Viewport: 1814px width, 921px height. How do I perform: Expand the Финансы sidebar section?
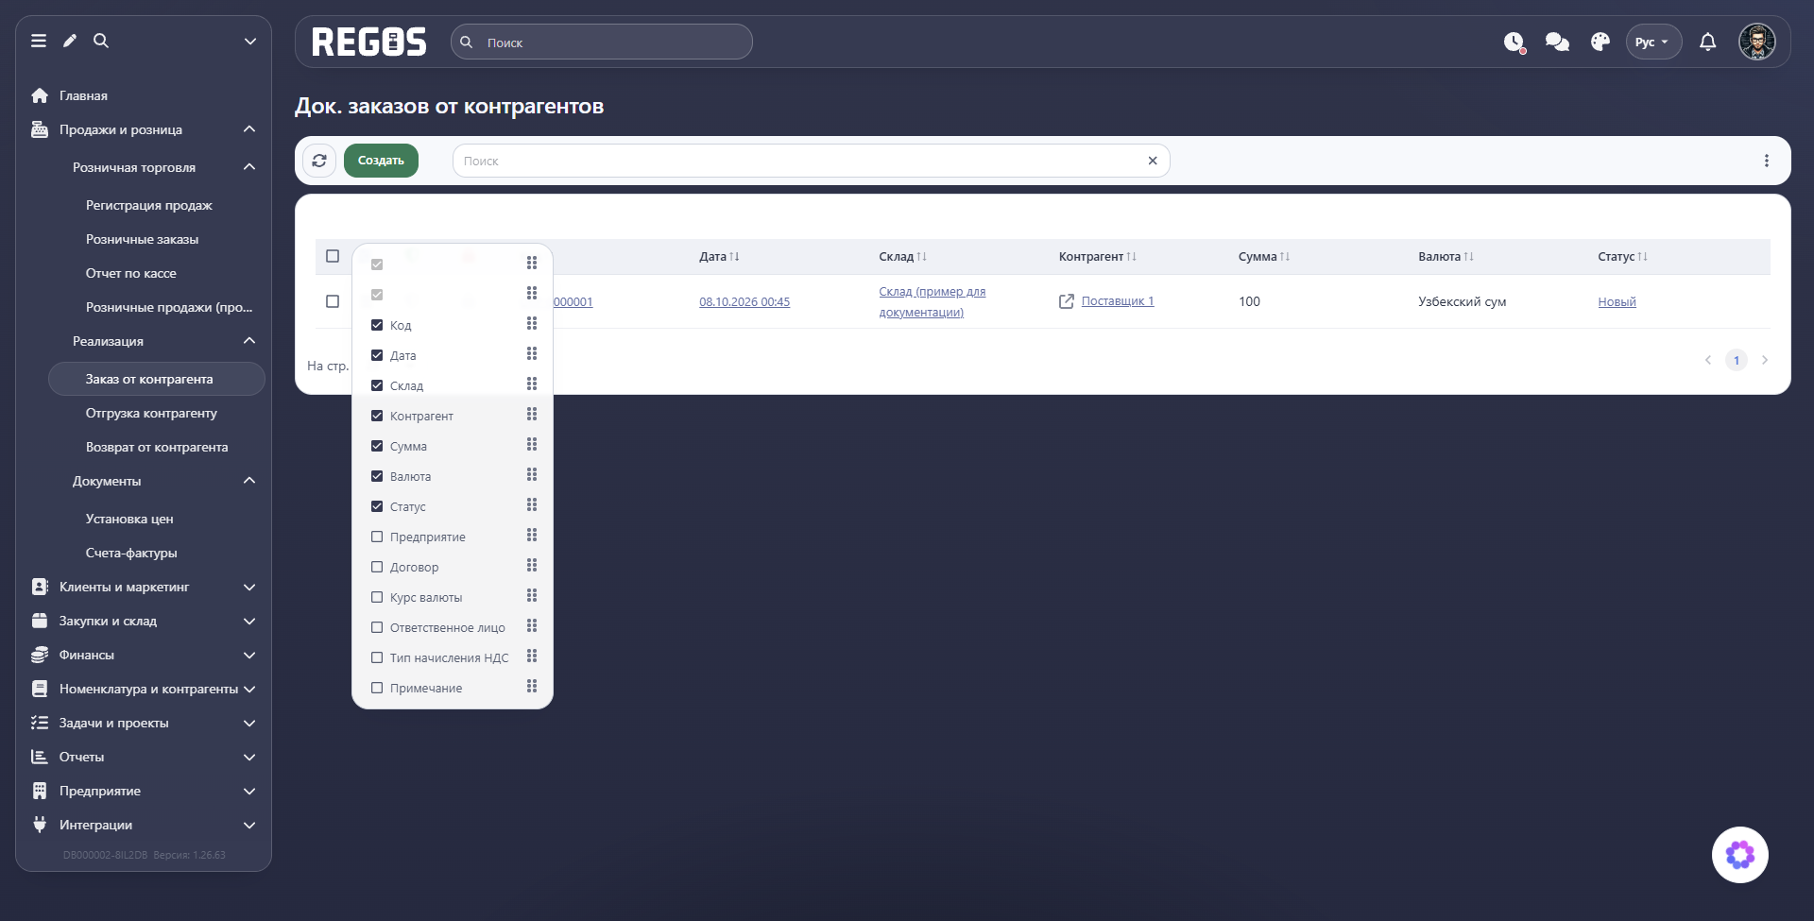pos(144,655)
